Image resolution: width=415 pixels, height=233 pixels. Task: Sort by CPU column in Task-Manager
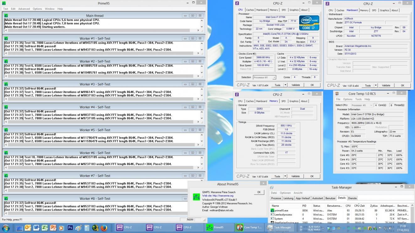[348, 206]
